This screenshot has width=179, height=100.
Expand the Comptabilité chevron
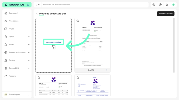(x=29, y=68)
